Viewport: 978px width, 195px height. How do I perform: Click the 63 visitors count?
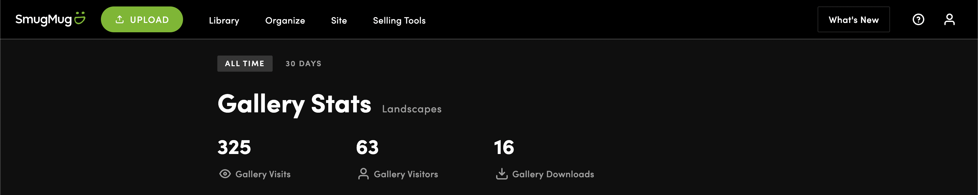[367, 147]
